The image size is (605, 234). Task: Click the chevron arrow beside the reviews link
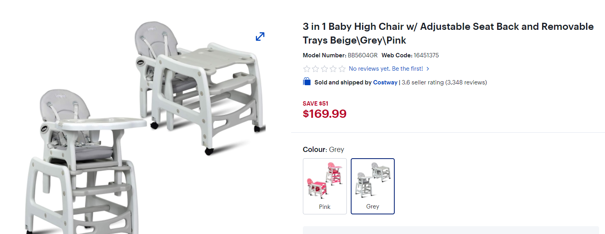(x=428, y=69)
